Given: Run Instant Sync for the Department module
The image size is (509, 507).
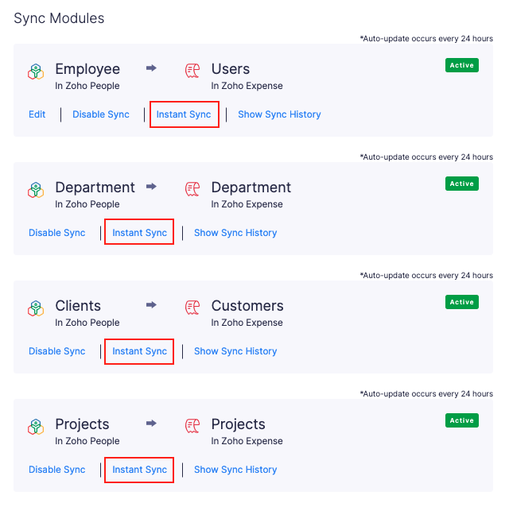Looking at the screenshot, I should (x=140, y=233).
